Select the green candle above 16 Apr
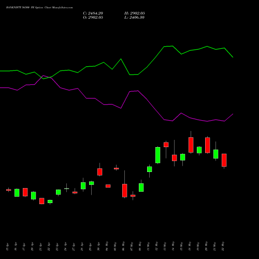The image size is (259, 259). (x=17, y=193)
